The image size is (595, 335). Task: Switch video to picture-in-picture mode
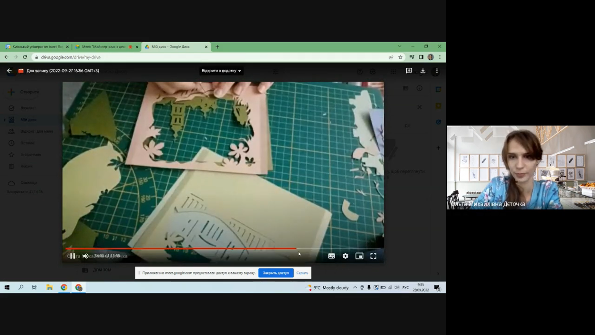tap(359, 256)
